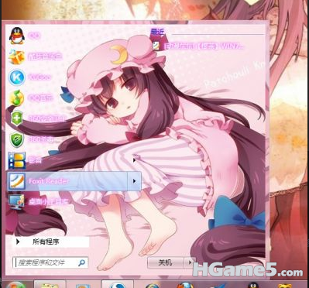Open Firefox from the taskbar
The width and height of the screenshot is (309, 288).
pos(186,285)
